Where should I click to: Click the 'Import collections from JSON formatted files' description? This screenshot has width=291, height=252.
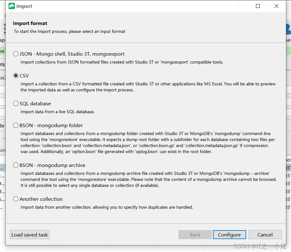[122, 62]
